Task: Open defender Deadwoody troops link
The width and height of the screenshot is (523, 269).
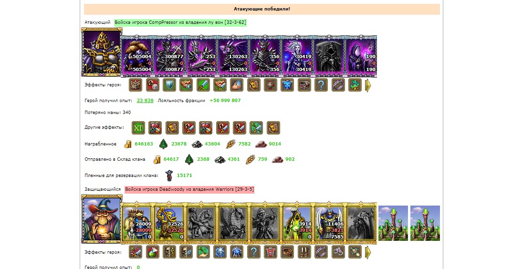Action: [x=189, y=189]
